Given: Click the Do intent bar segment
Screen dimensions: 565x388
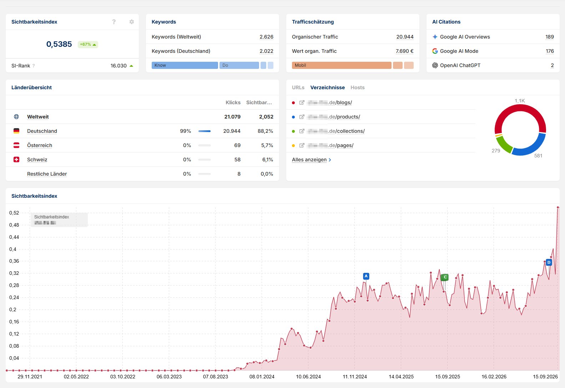Looking at the screenshot, I should tap(239, 65).
